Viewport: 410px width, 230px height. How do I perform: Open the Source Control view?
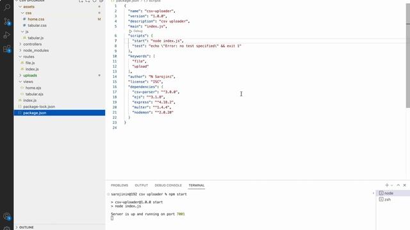pos(7,21)
